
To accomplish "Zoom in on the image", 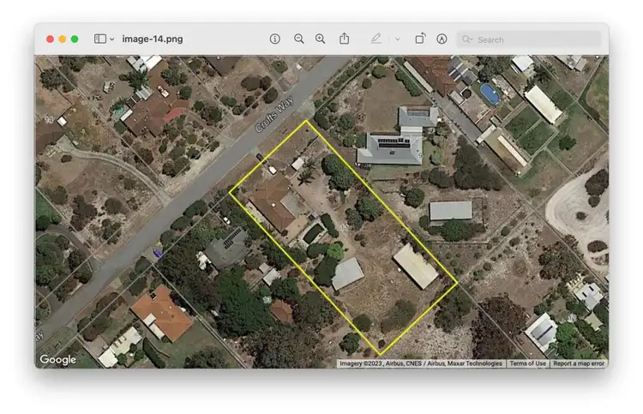I will (x=321, y=39).
